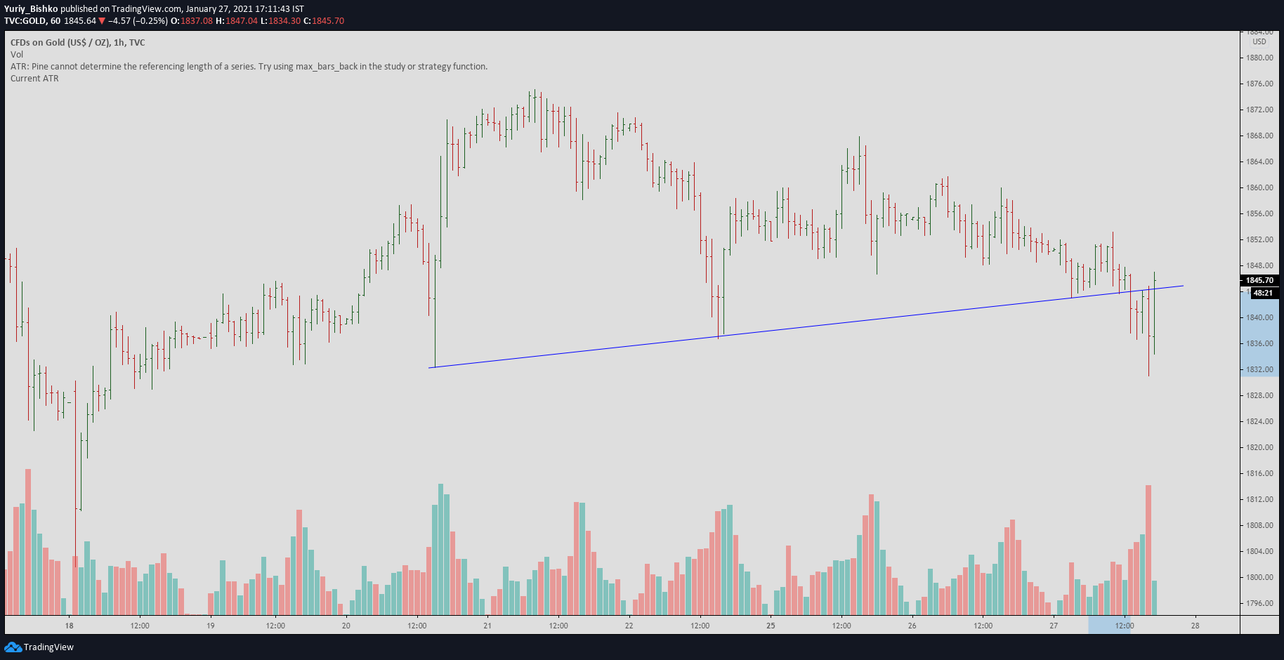The image size is (1284, 660).
Task: Click the 21 date label on time axis
Action: [x=487, y=626]
